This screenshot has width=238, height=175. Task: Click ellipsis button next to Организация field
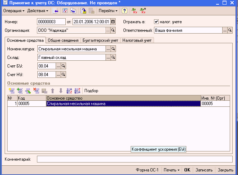click(x=108, y=30)
